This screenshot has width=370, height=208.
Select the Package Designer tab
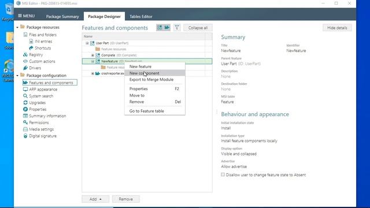(x=104, y=16)
